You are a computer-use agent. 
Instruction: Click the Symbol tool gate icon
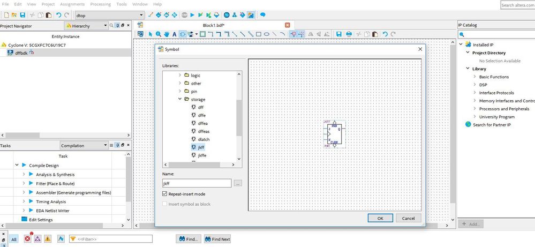(183, 34)
